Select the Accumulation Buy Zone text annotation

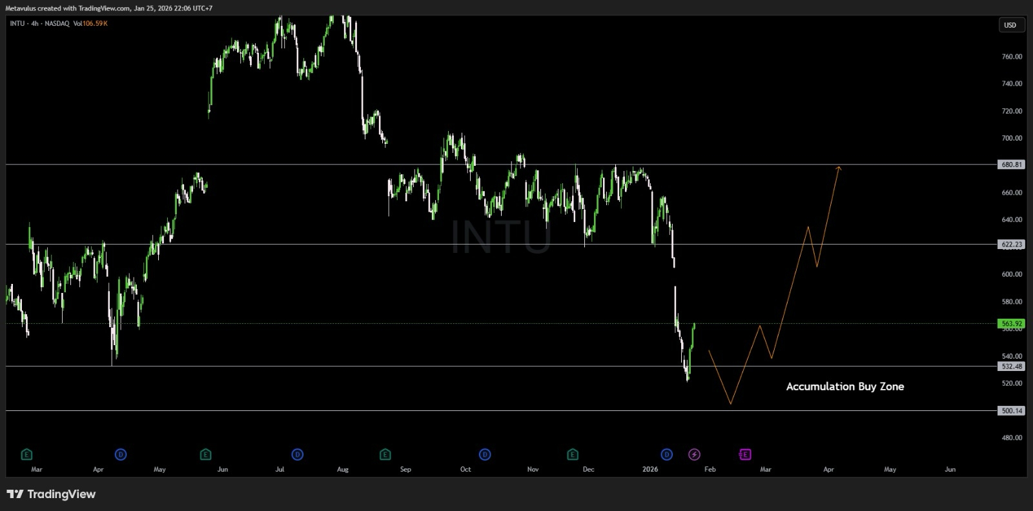[844, 386]
